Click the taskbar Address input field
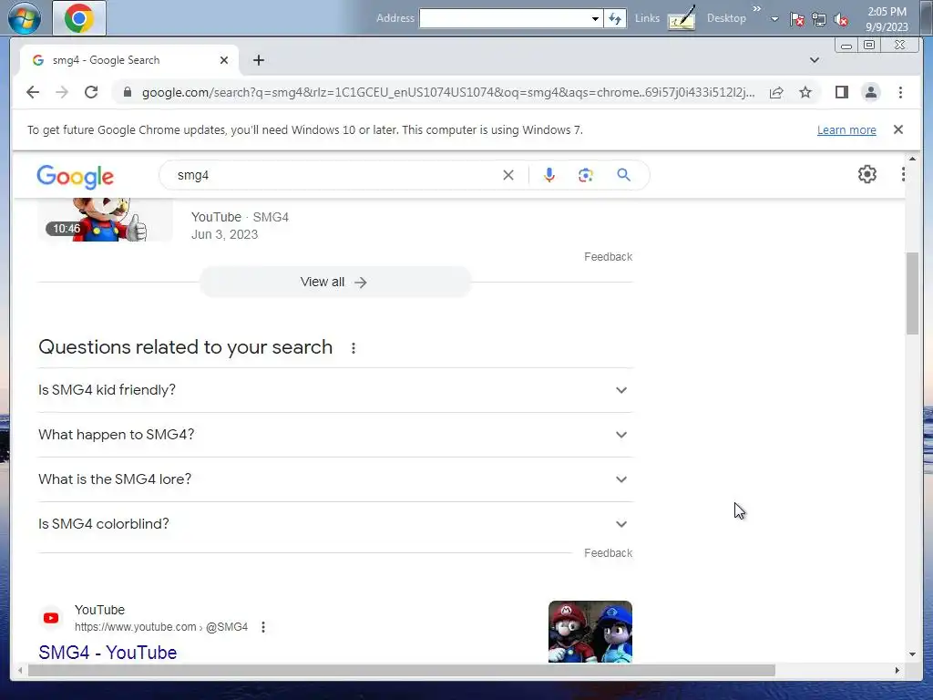The image size is (933, 700). point(505,18)
